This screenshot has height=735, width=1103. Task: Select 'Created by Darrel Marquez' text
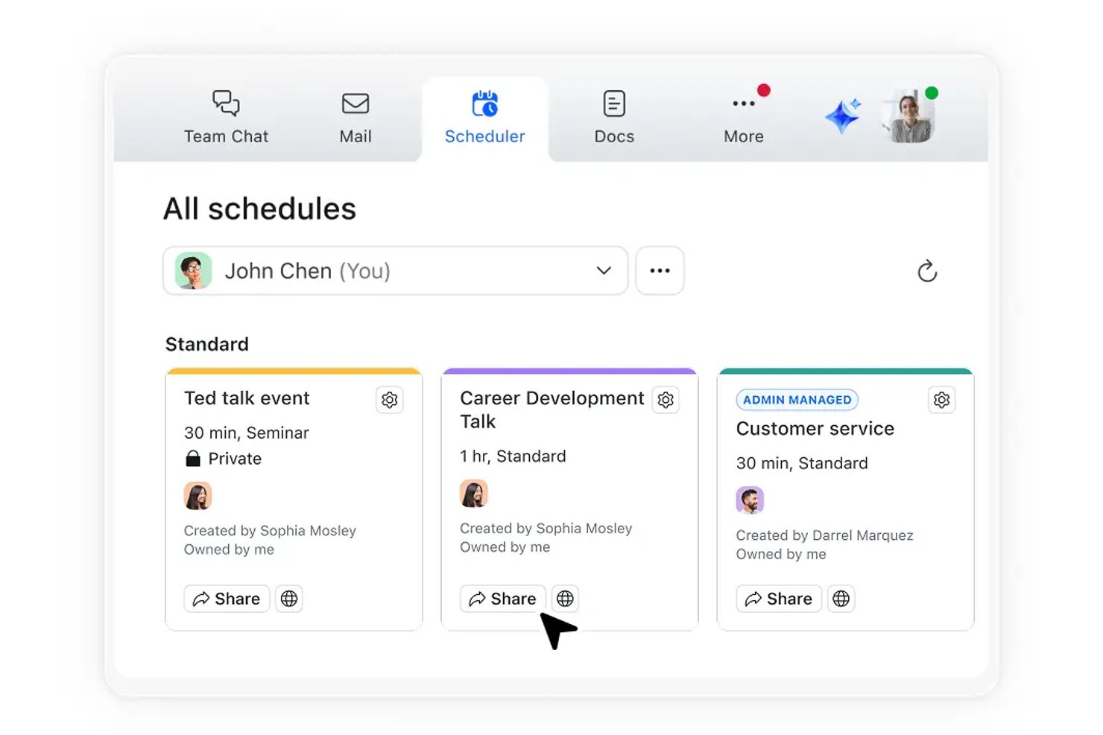[824, 535]
